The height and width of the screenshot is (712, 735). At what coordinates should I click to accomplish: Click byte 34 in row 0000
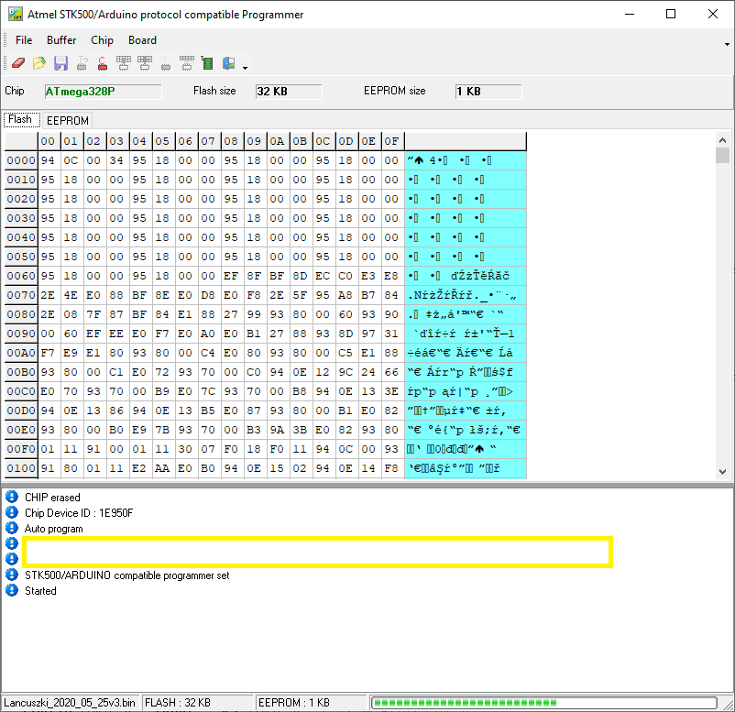[116, 160]
